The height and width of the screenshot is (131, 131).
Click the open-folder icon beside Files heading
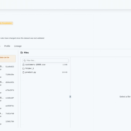(x=22, y=53)
